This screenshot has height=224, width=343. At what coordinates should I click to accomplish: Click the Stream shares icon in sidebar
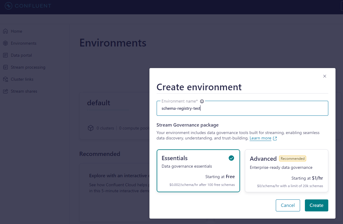tap(5, 91)
